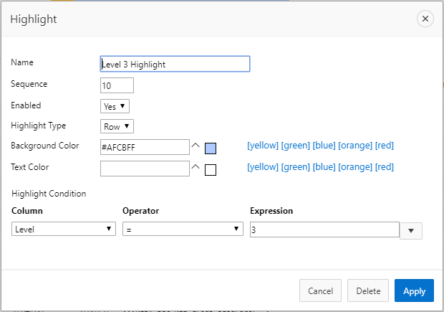
Task: Click the Cancel button
Action: (320, 290)
